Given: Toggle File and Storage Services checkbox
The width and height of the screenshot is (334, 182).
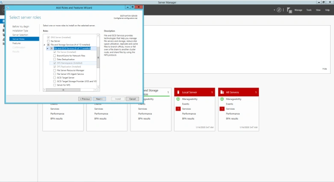Looking at the screenshot, I should pos(48,45).
